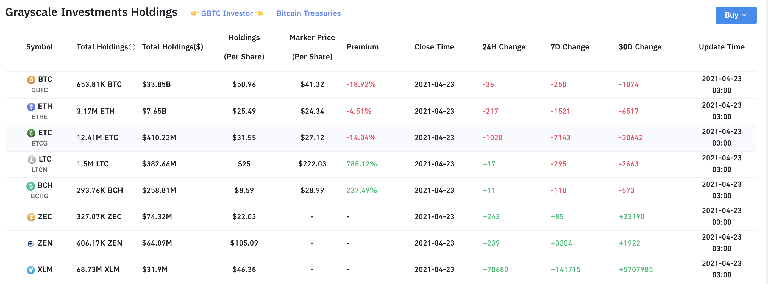
Task: Click the Zcash icon beside ZEC
Action: click(31, 217)
